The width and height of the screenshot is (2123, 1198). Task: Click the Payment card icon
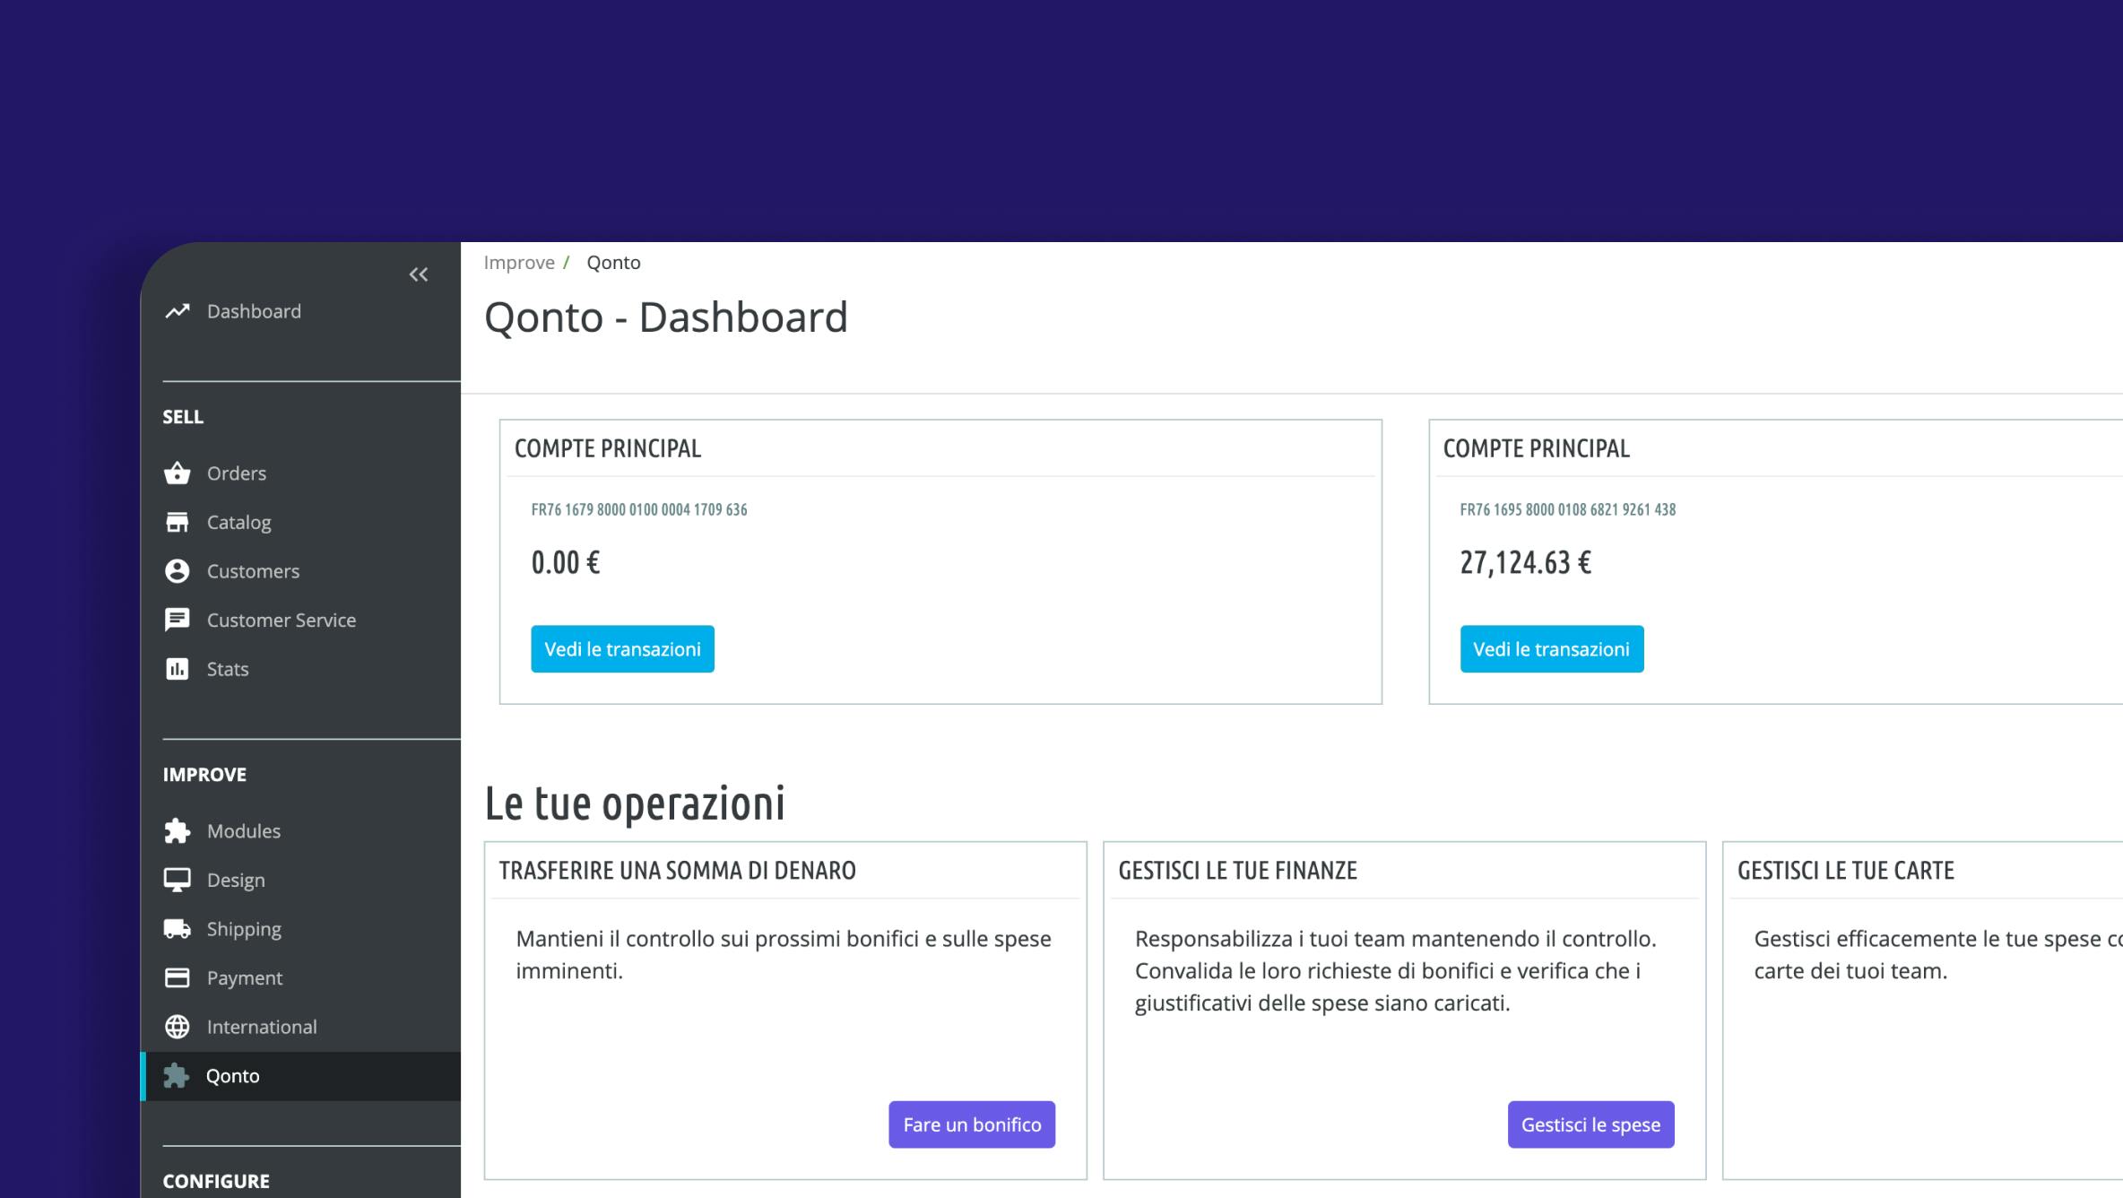pyautogui.click(x=178, y=977)
